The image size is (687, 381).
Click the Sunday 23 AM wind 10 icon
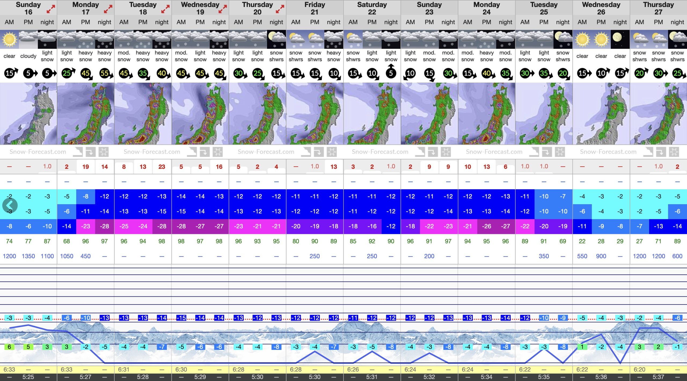point(409,74)
